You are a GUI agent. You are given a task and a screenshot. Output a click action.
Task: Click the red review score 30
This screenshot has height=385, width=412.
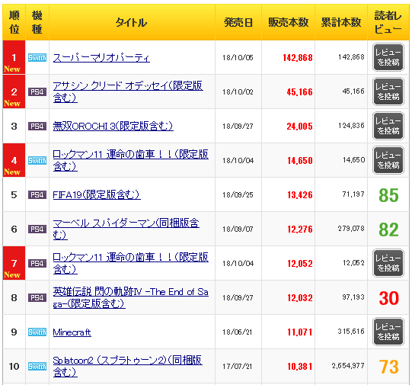pos(388,298)
